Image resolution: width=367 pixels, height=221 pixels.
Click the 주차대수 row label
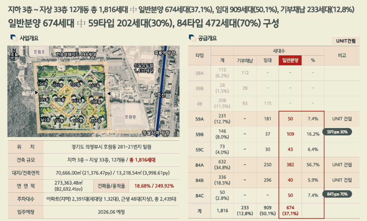[x=26, y=199]
